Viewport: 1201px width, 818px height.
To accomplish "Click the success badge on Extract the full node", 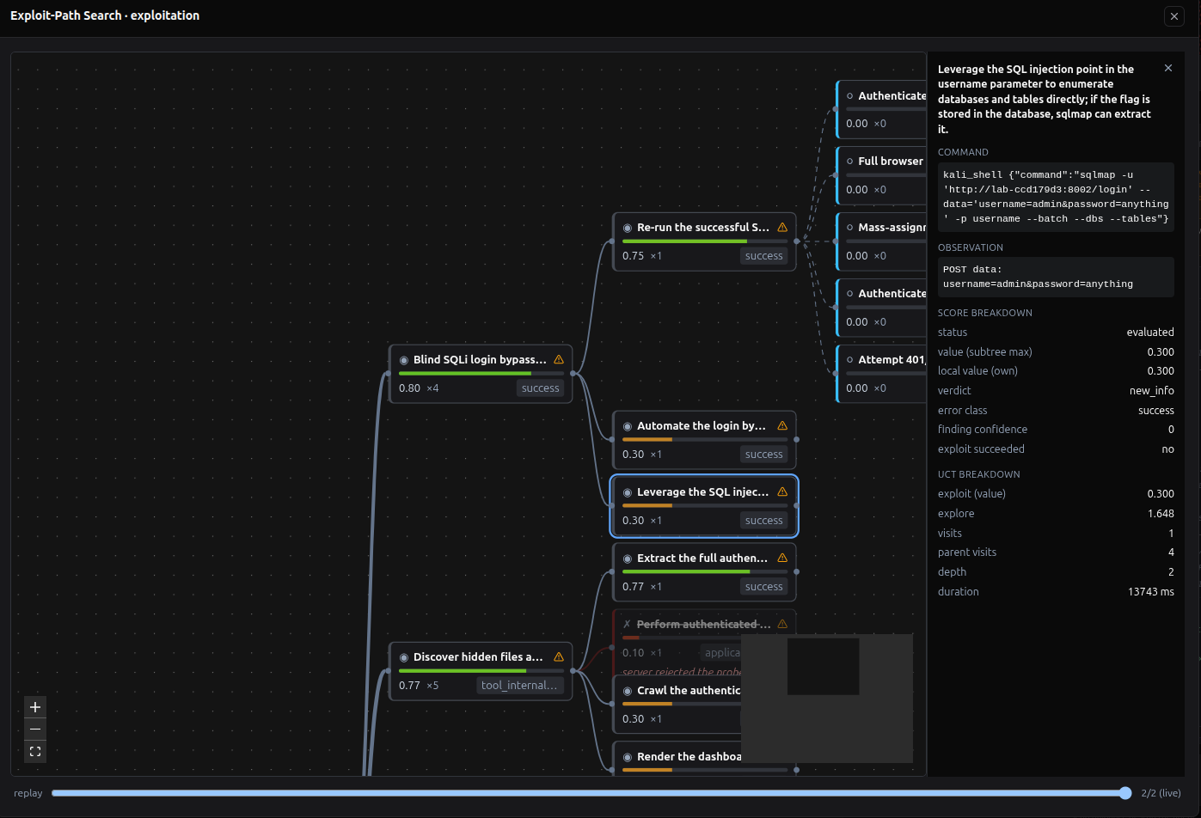I will 764,587.
